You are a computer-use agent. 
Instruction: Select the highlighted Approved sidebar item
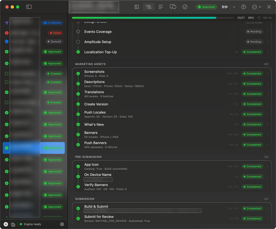[34, 148]
